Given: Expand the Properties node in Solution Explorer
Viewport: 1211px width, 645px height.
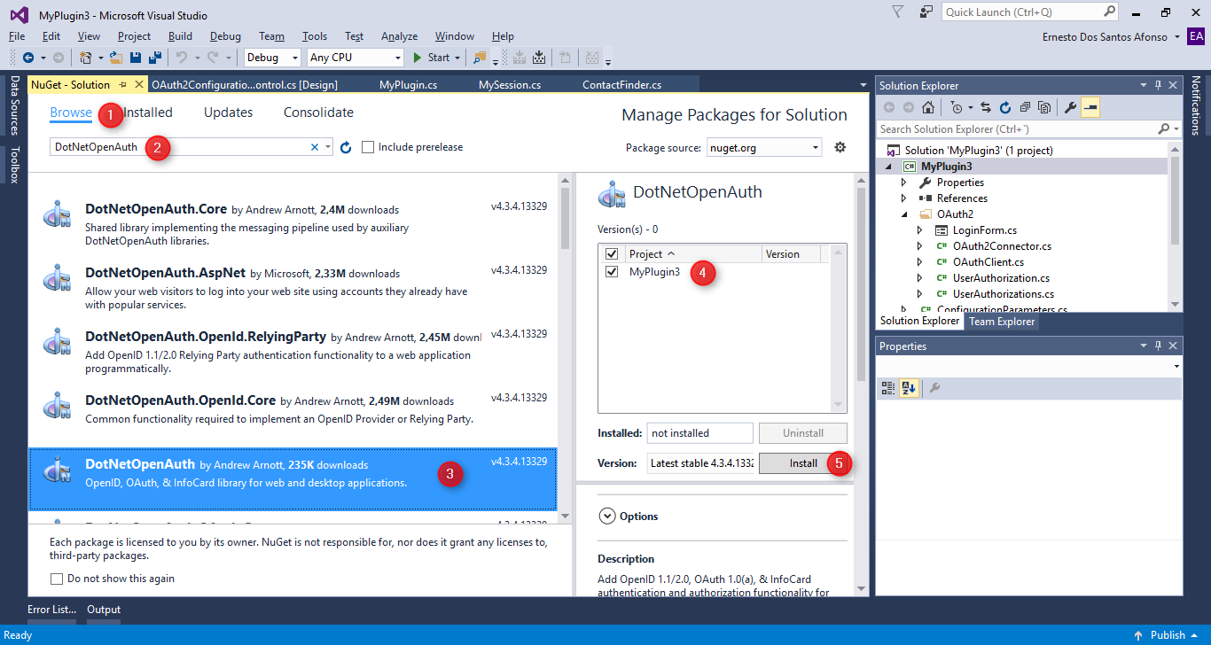Looking at the screenshot, I should point(904,183).
